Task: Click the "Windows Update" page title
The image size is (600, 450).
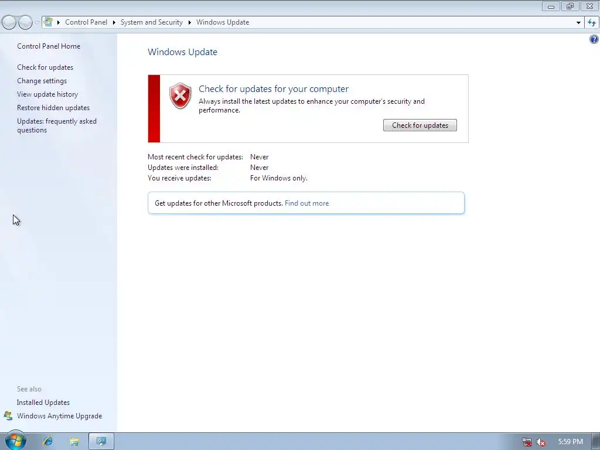Action: coord(183,52)
